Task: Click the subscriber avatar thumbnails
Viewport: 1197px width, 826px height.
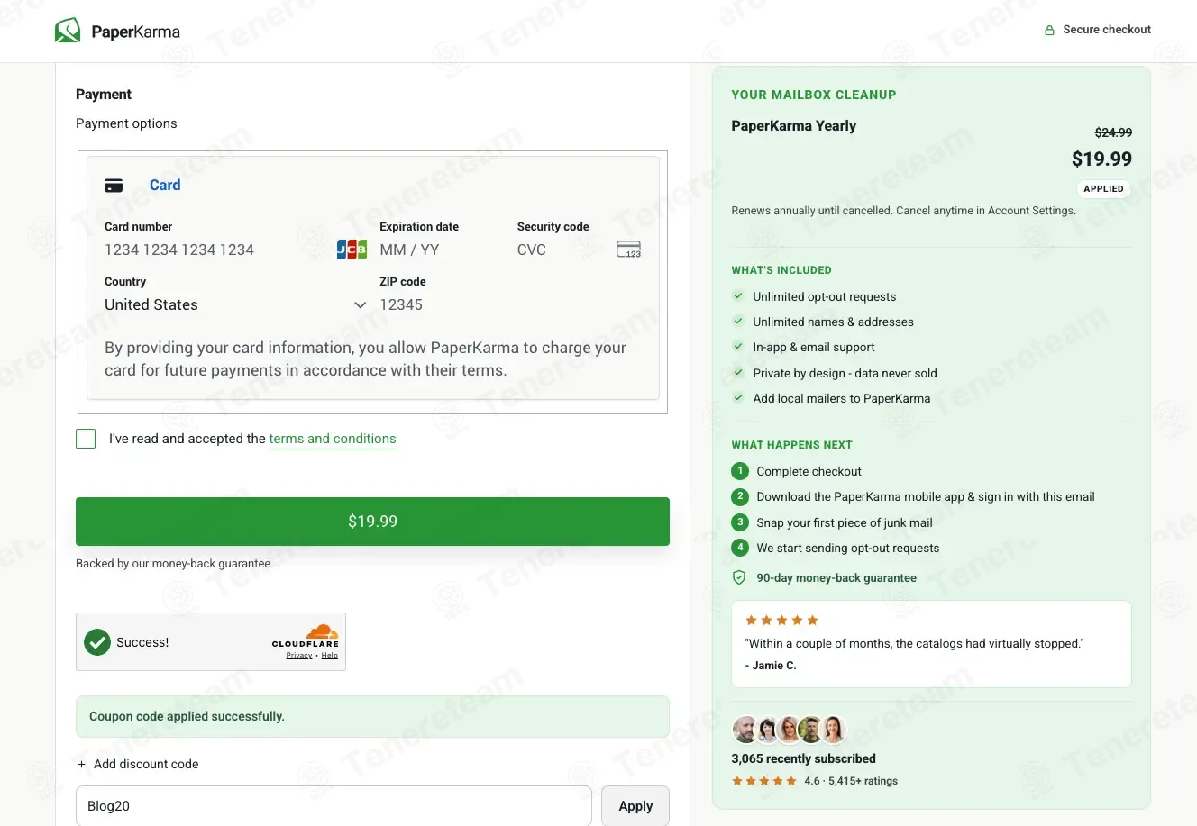Action: [789, 730]
